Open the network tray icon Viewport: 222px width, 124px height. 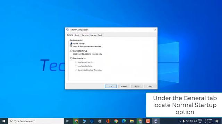tap(191, 121)
